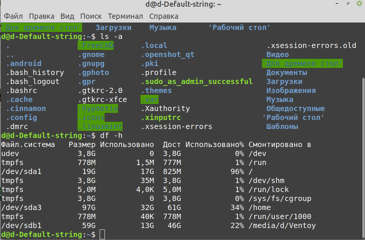Open the Вид menu

click(67, 16)
